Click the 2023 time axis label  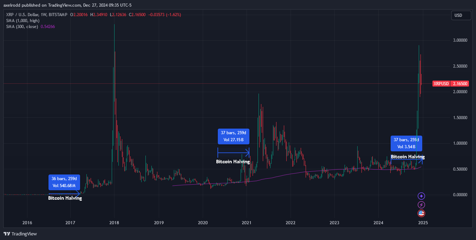pyautogui.click(x=334, y=222)
